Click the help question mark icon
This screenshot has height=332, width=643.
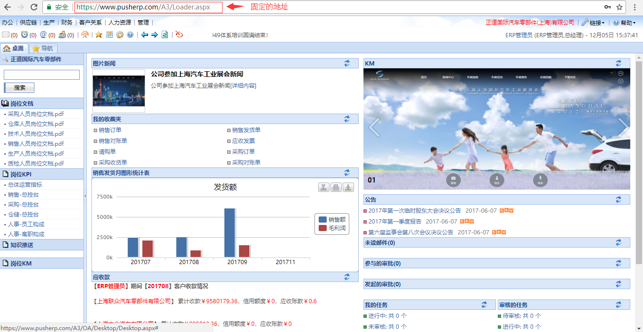point(131,34)
